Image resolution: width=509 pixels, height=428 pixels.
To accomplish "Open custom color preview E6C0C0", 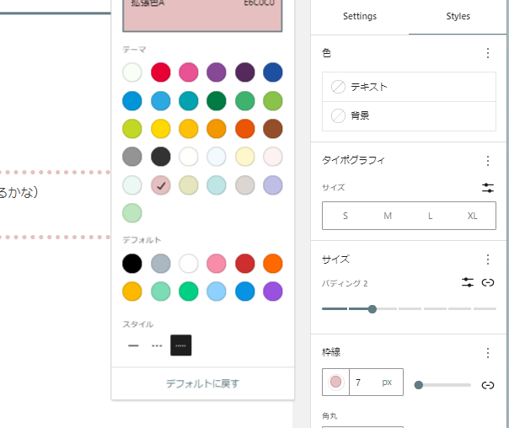I will pyautogui.click(x=202, y=14).
